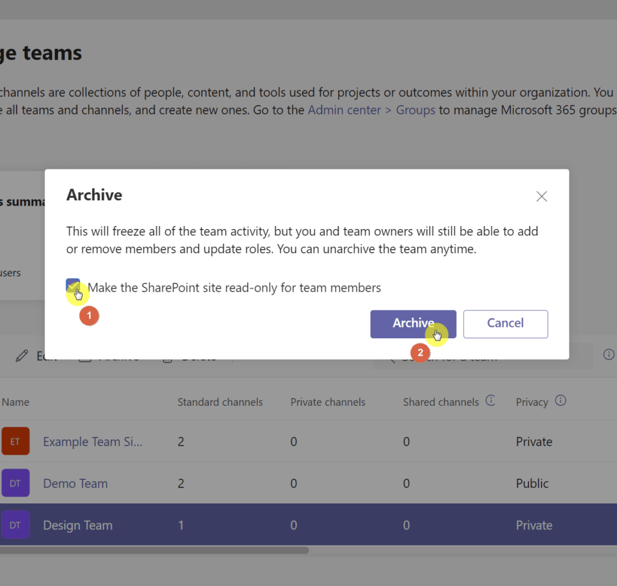Open the Admin center > Groups link
Image resolution: width=617 pixels, height=586 pixels.
click(371, 110)
